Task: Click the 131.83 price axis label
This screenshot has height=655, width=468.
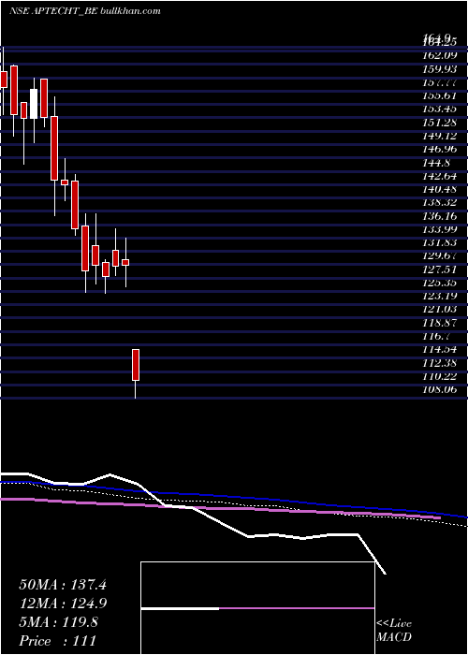Action: [x=440, y=242]
